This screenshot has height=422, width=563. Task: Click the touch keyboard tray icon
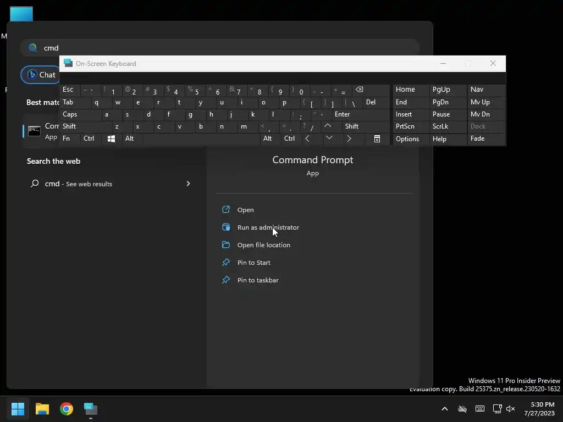[479, 409]
